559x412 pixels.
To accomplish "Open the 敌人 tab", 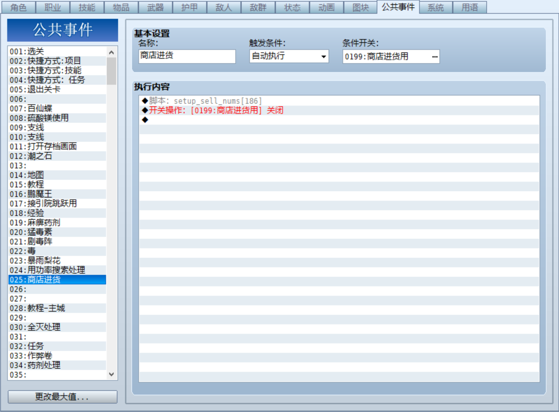I will click(x=224, y=7).
